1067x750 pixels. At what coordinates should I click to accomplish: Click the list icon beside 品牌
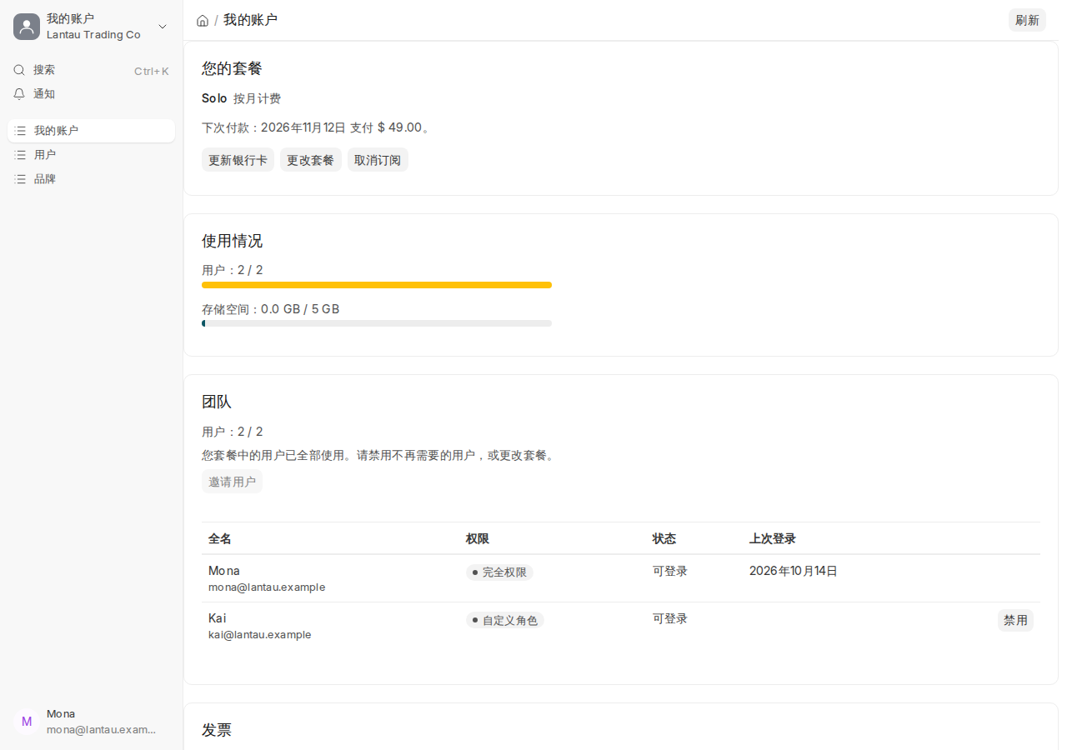point(20,179)
